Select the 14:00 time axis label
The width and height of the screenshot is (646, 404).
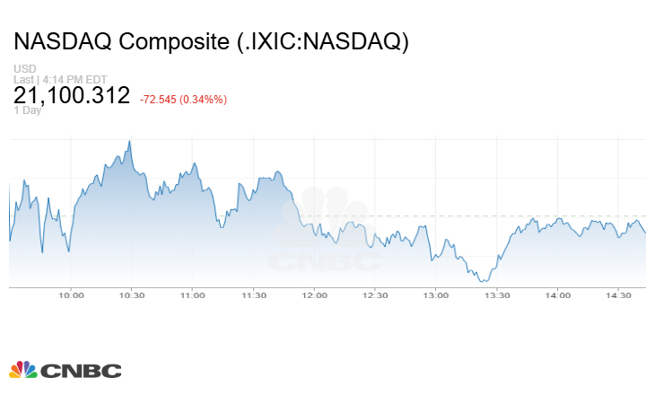tap(558, 295)
